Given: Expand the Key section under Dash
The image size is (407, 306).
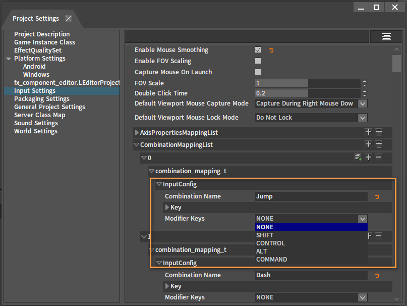Looking at the screenshot, I should [x=167, y=286].
